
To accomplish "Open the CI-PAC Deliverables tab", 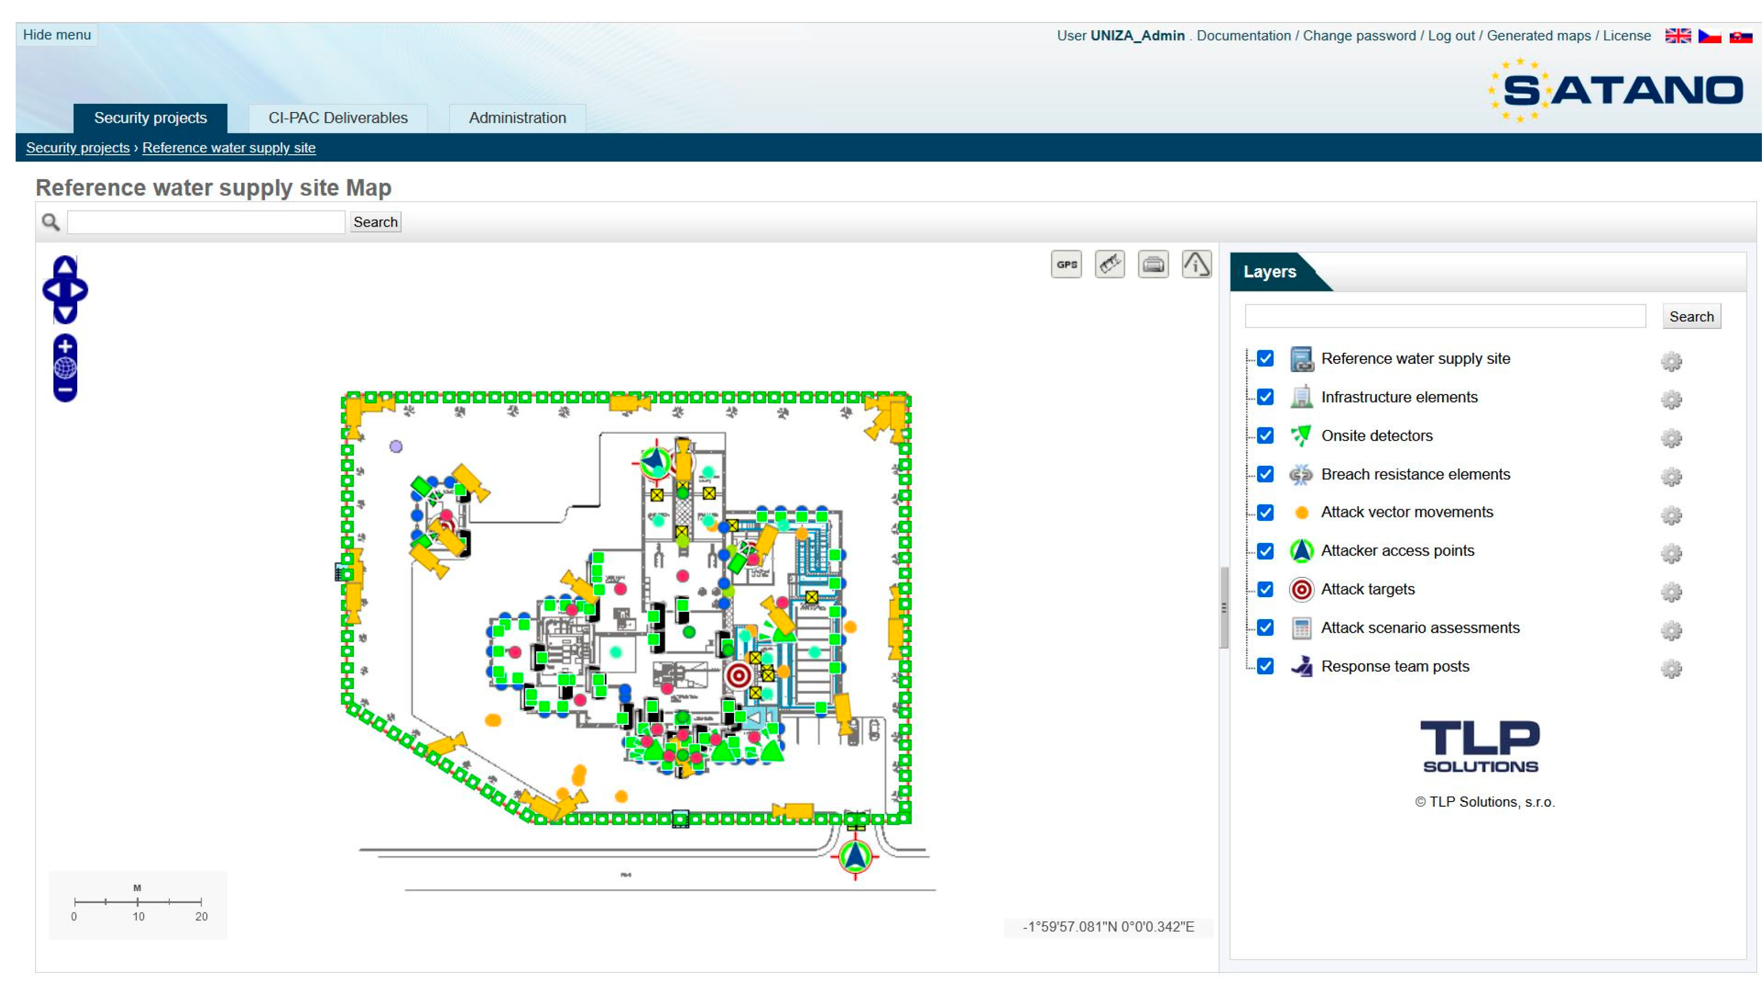I will point(338,118).
